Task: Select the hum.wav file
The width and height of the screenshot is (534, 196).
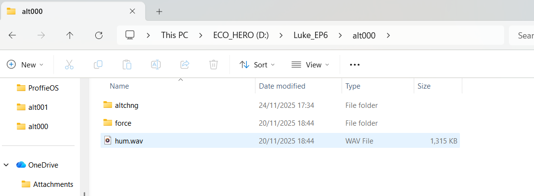Action: [x=129, y=141]
